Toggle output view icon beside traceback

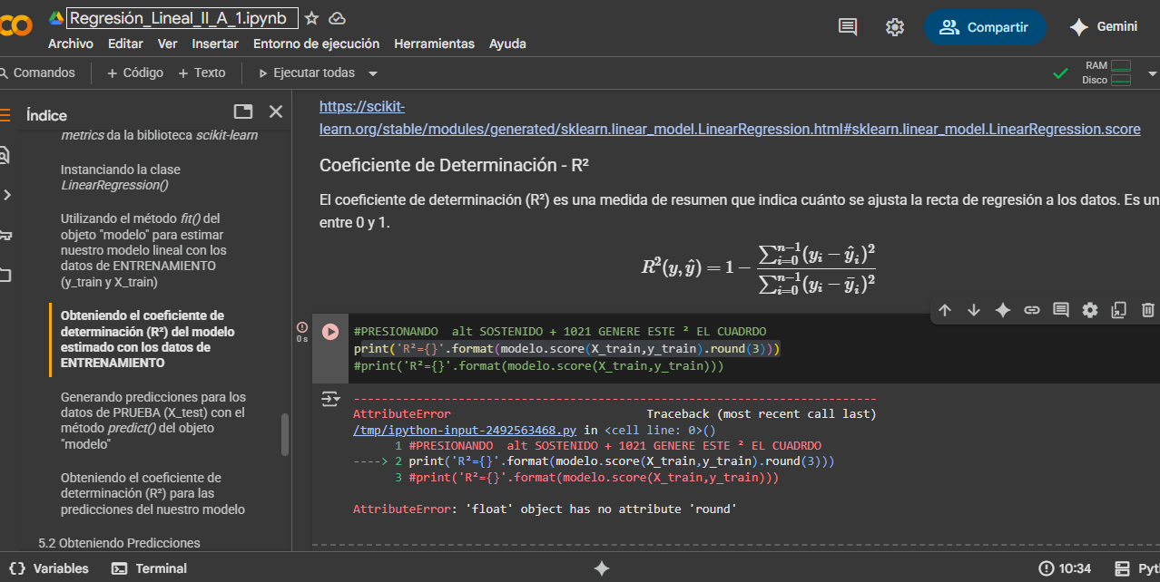(329, 398)
